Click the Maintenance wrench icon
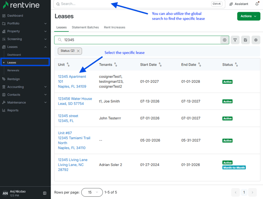This screenshot has height=199, width=263. tap(4, 102)
